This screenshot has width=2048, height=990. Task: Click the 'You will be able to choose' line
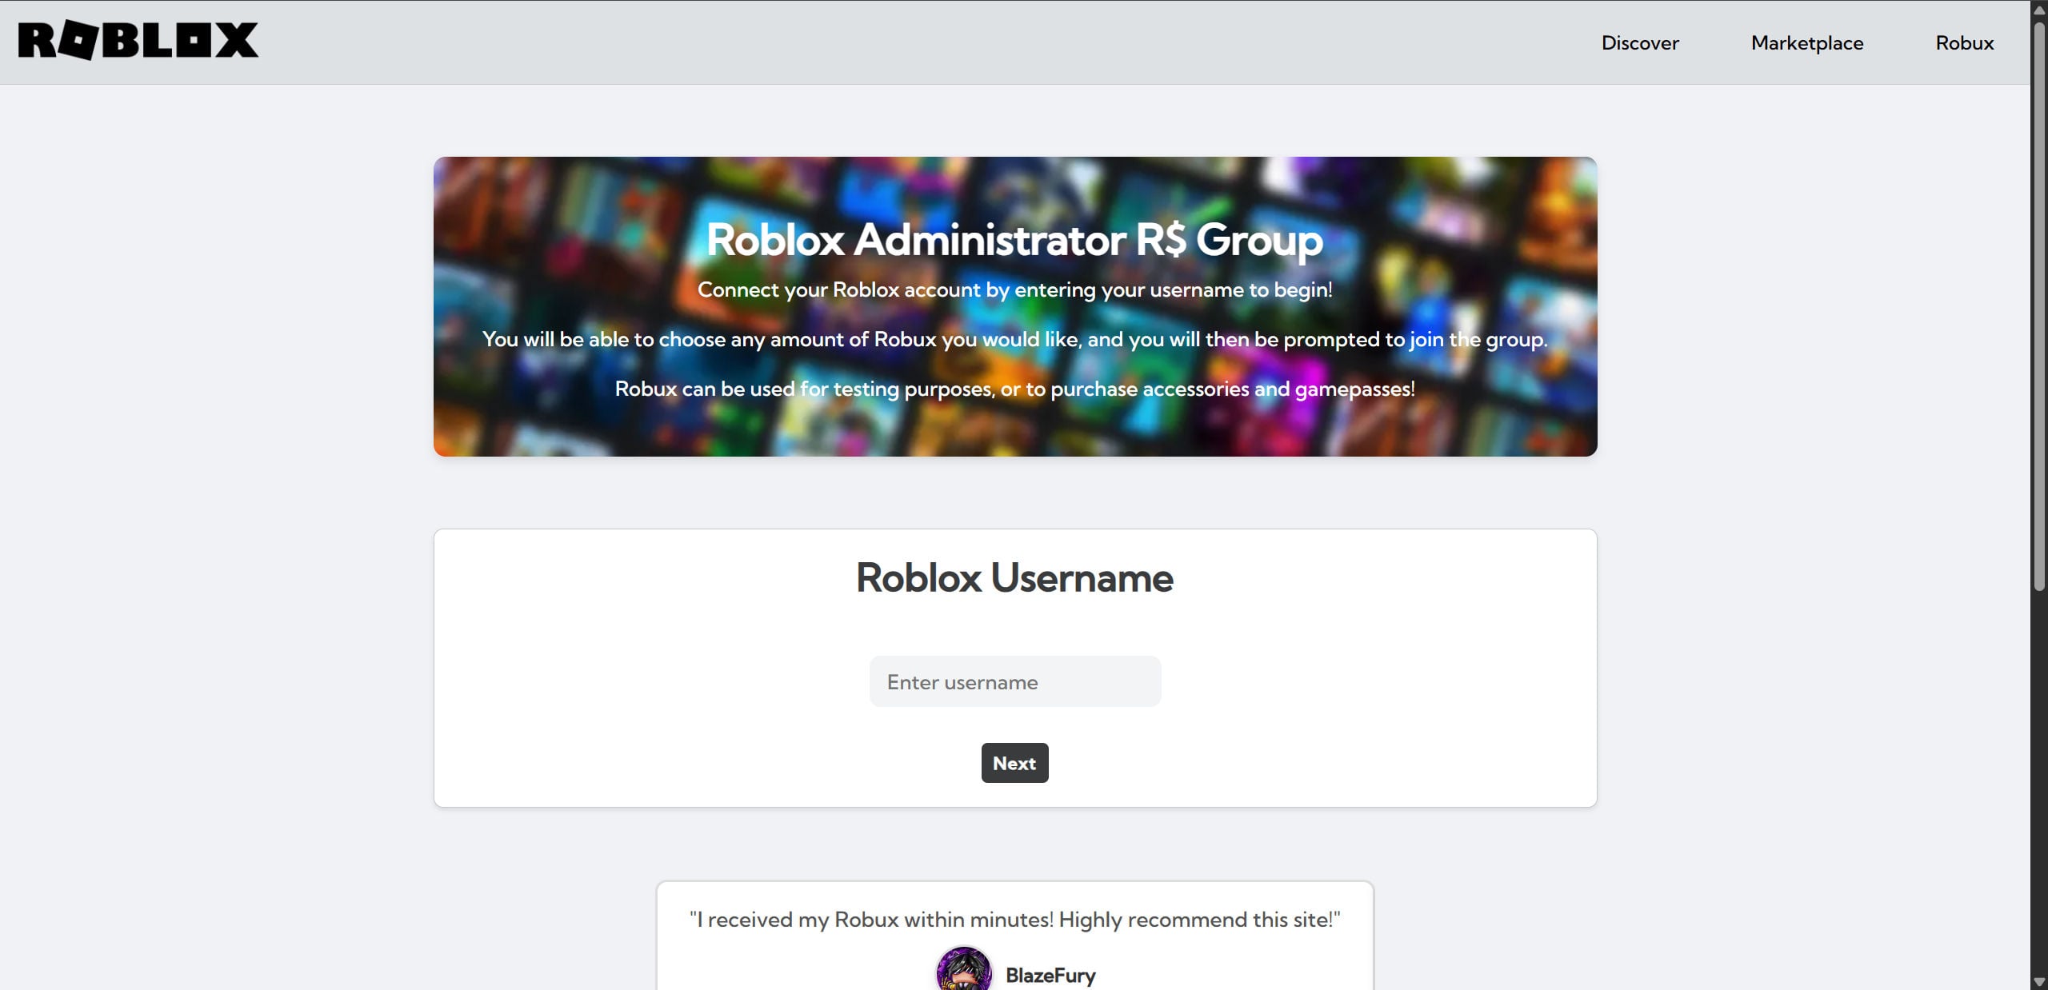pyautogui.click(x=1014, y=339)
